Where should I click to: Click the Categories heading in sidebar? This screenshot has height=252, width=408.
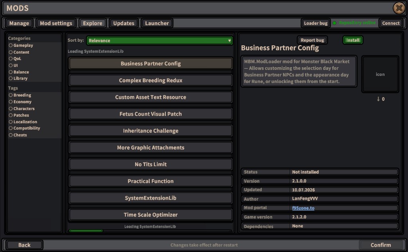coord(19,39)
